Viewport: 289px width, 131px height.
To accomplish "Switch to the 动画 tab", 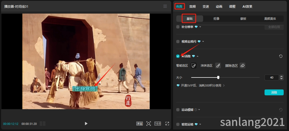I will pos(219,7).
